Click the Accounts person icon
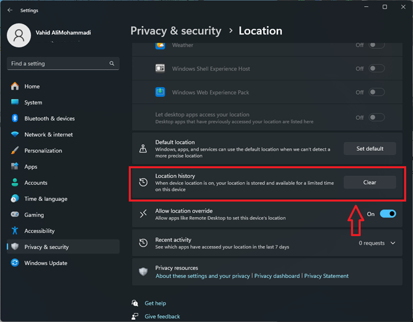The image size is (413, 322). click(x=15, y=182)
